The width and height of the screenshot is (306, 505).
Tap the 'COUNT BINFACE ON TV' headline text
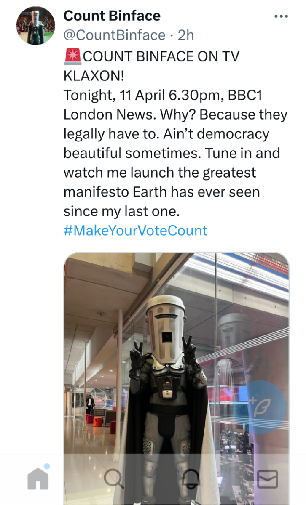point(161,56)
